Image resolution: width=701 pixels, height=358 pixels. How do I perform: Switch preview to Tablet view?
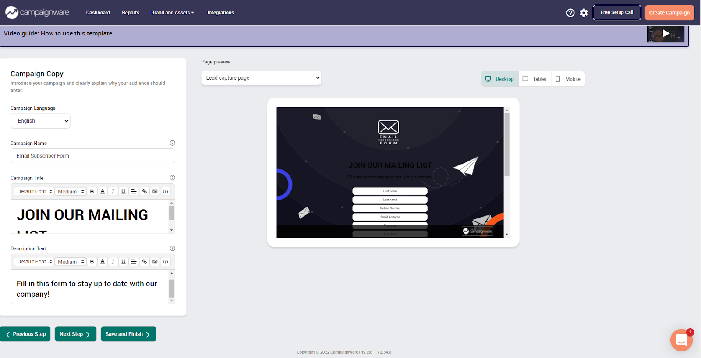coord(535,79)
